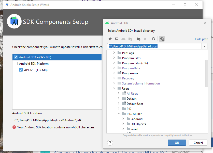Viewport: 213px width, 153px height.
Task: Uncheck the Android SDK checkbox
Action: pyautogui.click(x=16, y=57)
